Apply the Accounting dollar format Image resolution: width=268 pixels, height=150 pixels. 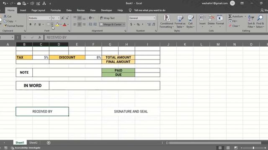(131, 25)
